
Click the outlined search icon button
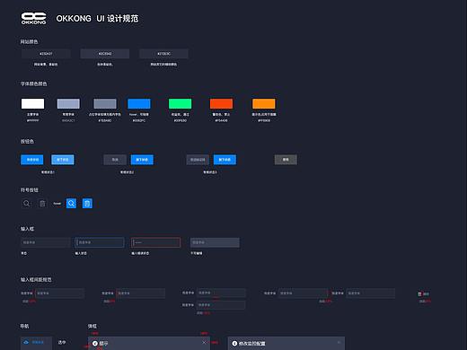pos(26,204)
